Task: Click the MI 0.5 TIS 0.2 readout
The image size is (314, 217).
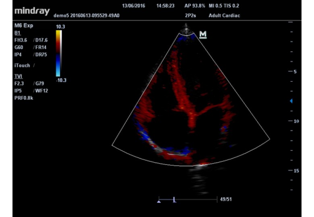Action: 224,6
